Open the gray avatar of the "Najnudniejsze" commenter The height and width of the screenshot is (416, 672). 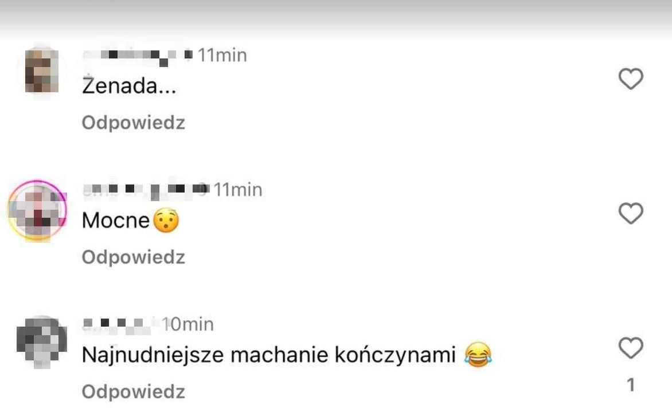pos(42,342)
